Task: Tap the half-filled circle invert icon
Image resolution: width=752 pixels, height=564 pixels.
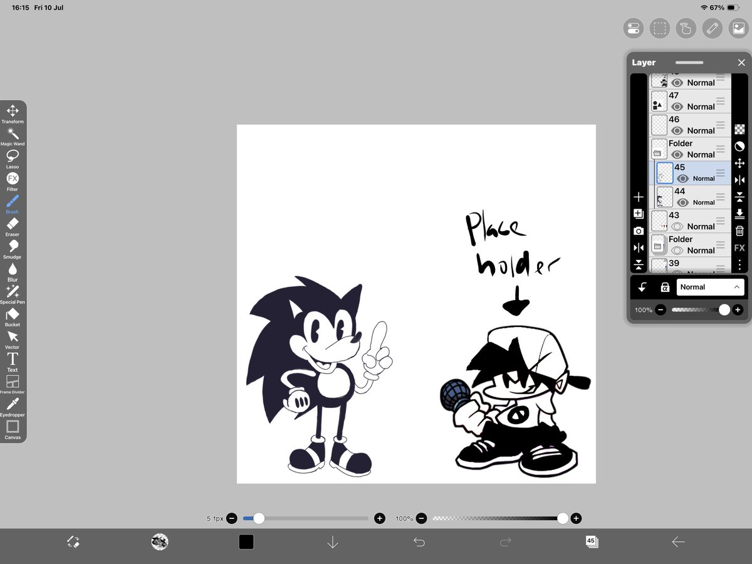Action: click(x=739, y=146)
